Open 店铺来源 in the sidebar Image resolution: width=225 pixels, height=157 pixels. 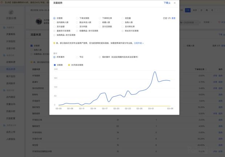pyautogui.click(x=11, y=62)
